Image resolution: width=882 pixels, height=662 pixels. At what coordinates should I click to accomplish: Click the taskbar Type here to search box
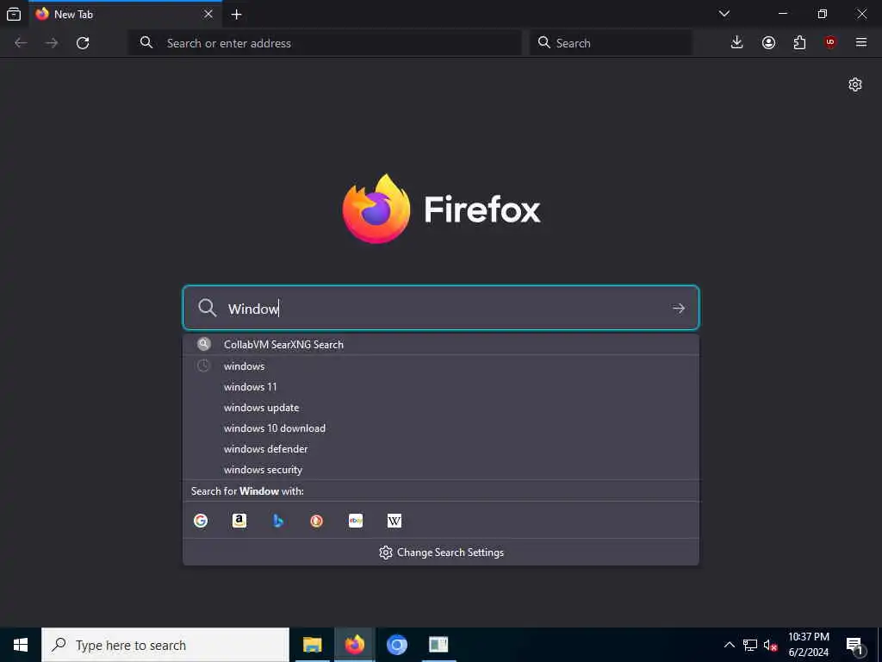(x=165, y=645)
